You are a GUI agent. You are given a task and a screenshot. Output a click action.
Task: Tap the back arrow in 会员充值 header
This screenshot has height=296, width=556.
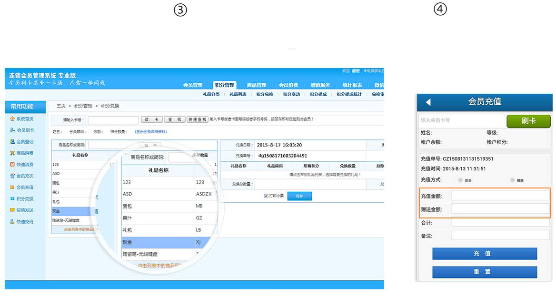(x=428, y=102)
